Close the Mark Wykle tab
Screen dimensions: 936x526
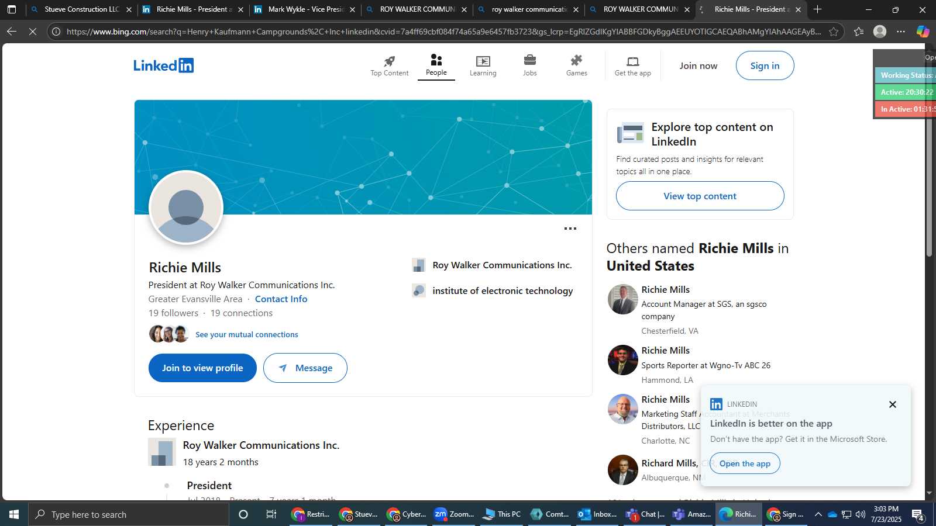pyautogui.click(x=352, y=9)
